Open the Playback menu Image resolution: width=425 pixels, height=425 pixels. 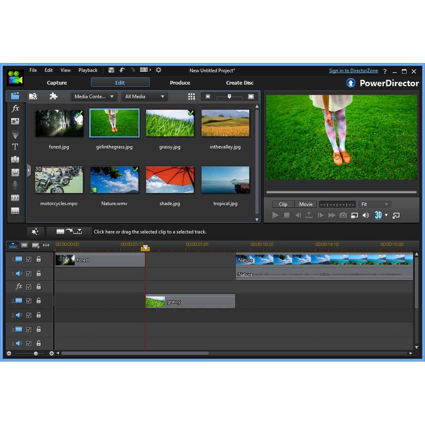(88, 70)
